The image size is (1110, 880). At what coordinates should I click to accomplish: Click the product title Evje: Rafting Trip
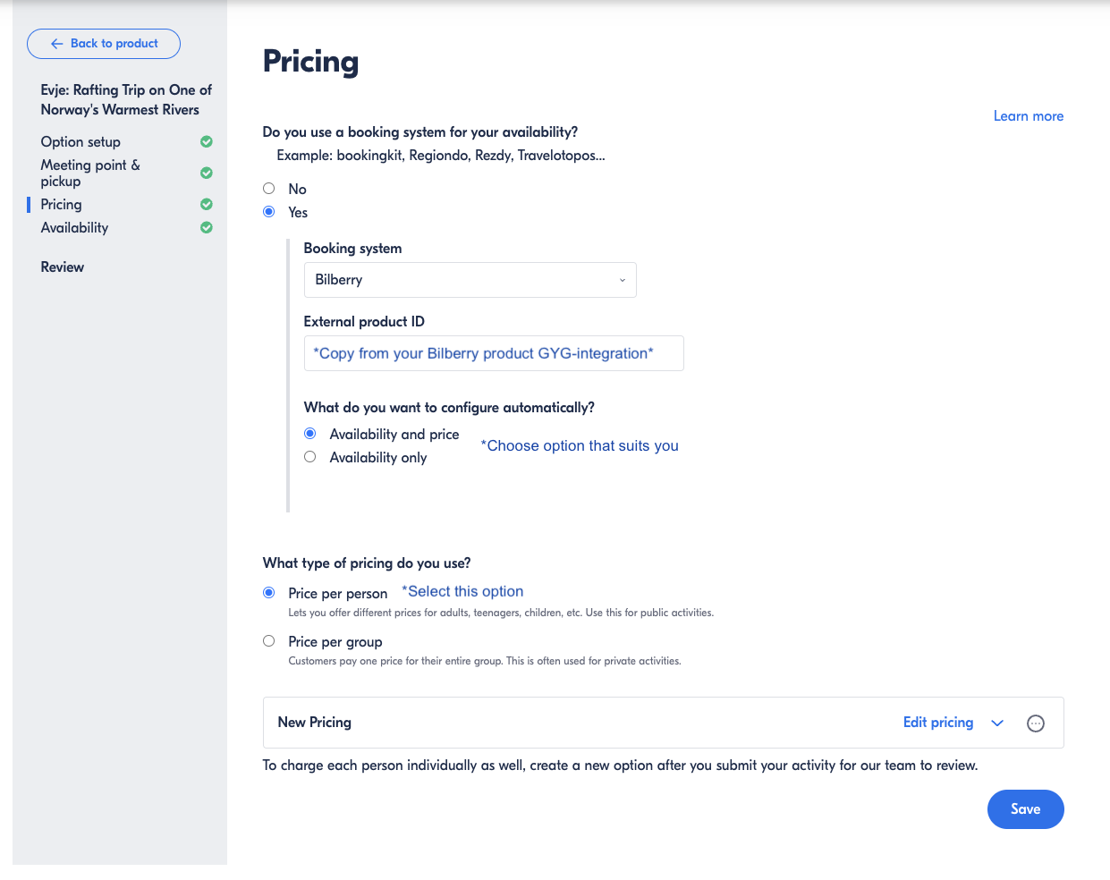pyautogui.click(x=126, y=99)
